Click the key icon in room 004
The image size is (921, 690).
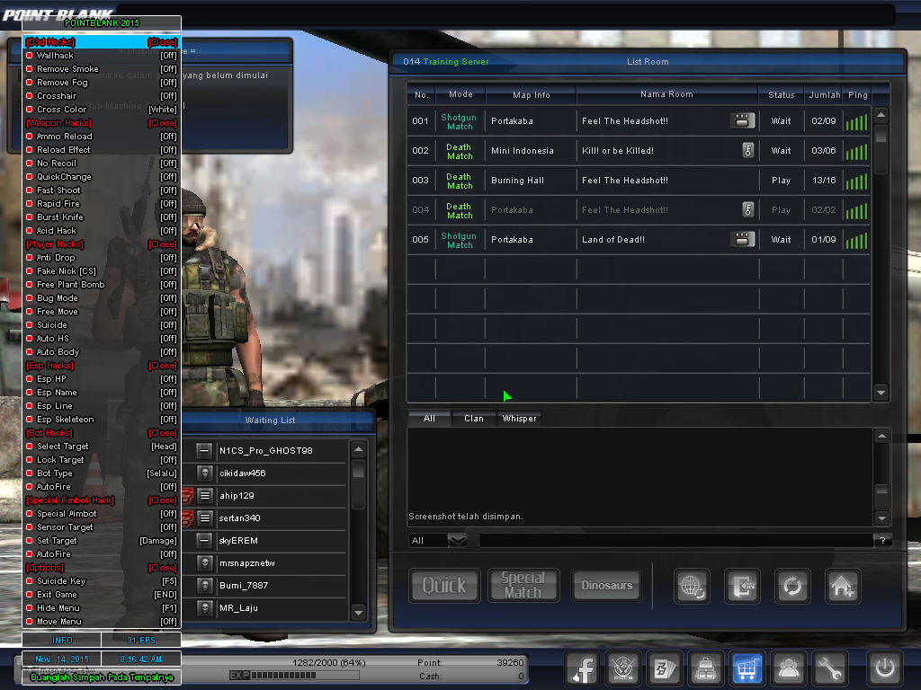click(747, 209)
